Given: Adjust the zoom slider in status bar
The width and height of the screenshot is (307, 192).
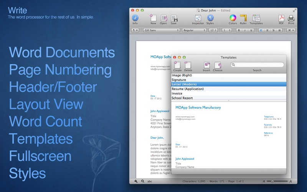Looking at the screenshot, I should 272,181.
